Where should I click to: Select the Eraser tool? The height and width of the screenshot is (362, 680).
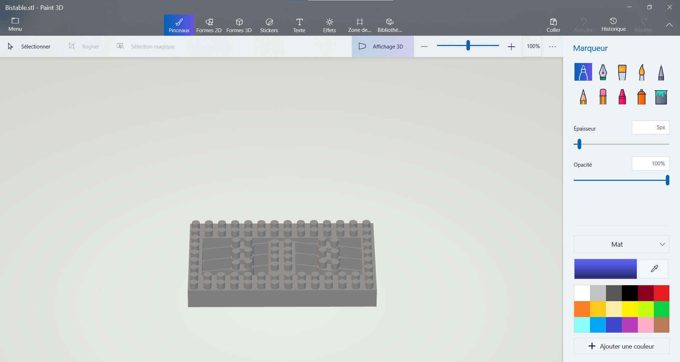tap(603, 97)
